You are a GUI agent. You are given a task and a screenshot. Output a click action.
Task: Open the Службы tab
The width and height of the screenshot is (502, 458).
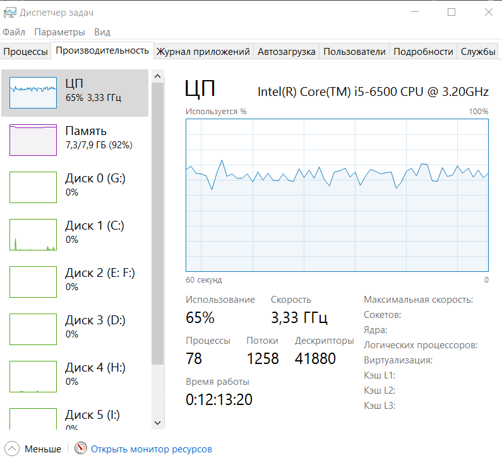coord(478,52)
